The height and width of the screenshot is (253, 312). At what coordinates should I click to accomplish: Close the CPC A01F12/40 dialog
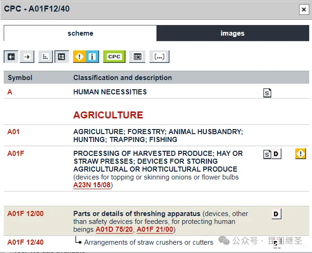(x=304, y=9)
